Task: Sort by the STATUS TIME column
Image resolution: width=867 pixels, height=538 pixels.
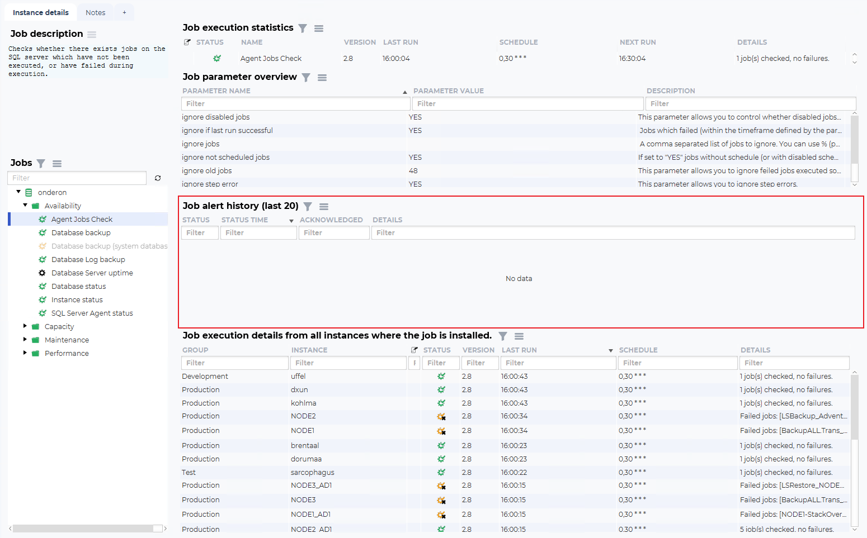Action: [x=244, y=220]
